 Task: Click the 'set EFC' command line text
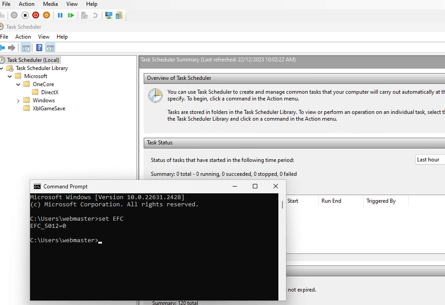(111, 218)
